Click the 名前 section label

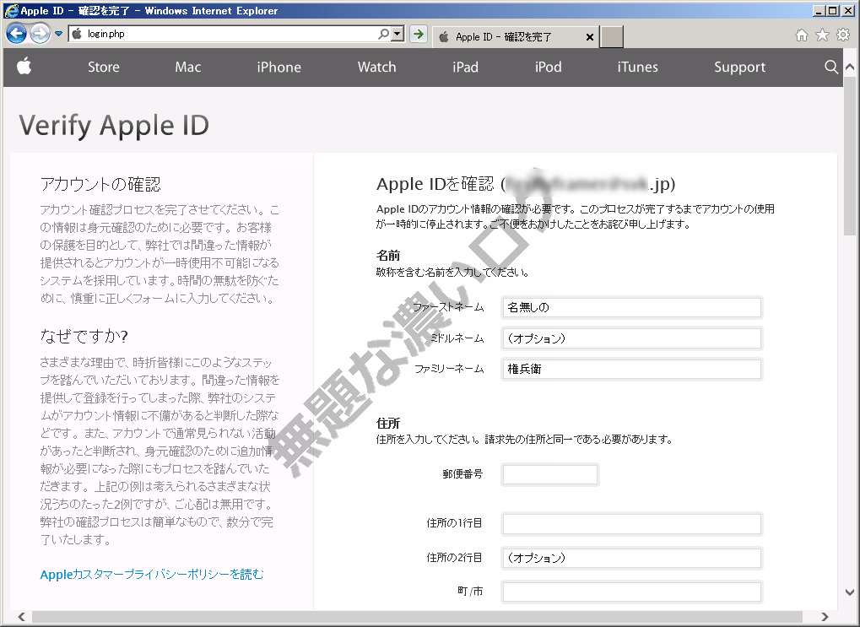click(388, 255)
